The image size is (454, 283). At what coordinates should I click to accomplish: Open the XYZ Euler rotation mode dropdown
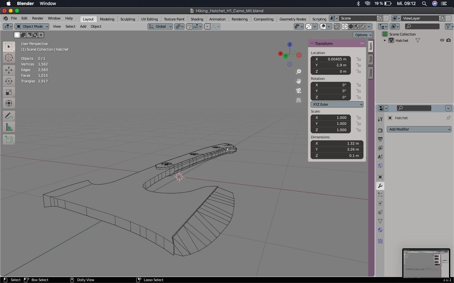(337, 104)
